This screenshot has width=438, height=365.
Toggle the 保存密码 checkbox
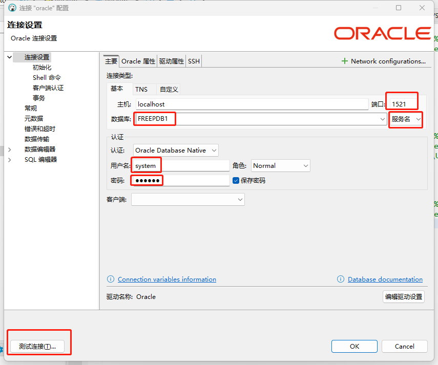(236, 181)
